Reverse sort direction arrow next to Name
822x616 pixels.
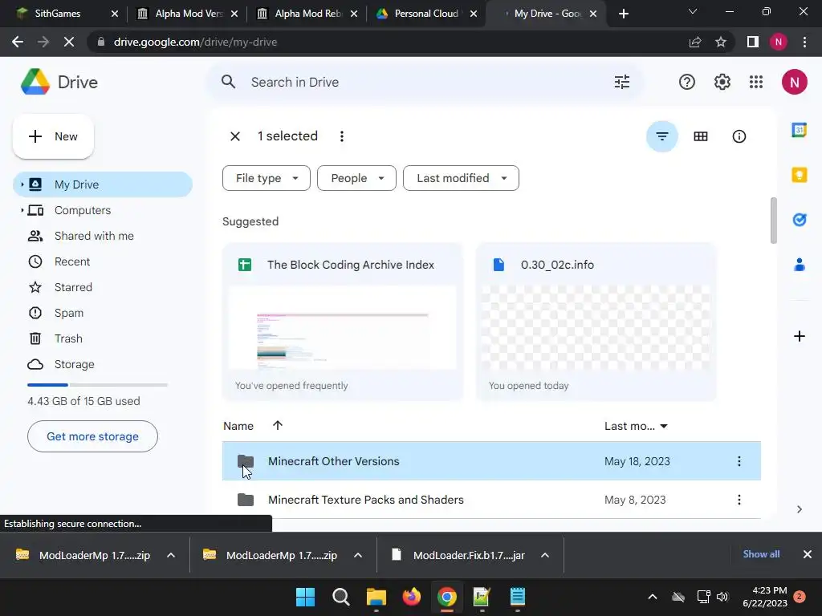pos(277,425)
